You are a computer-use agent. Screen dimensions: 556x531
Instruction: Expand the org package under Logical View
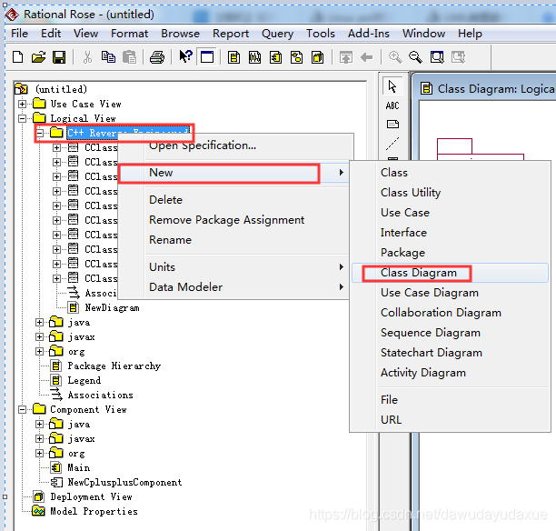pyautogui.click(x=40, y=351)
